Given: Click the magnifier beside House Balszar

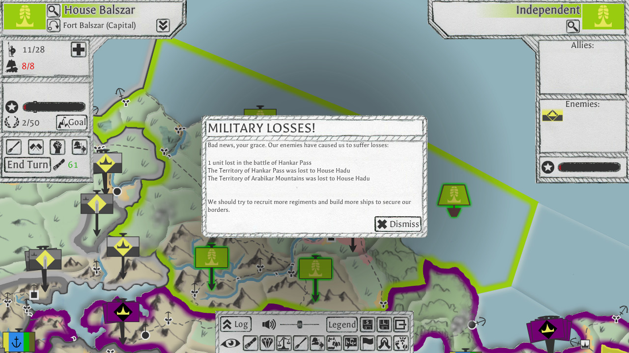Looking at the screenshot, I should click(54, 10).
